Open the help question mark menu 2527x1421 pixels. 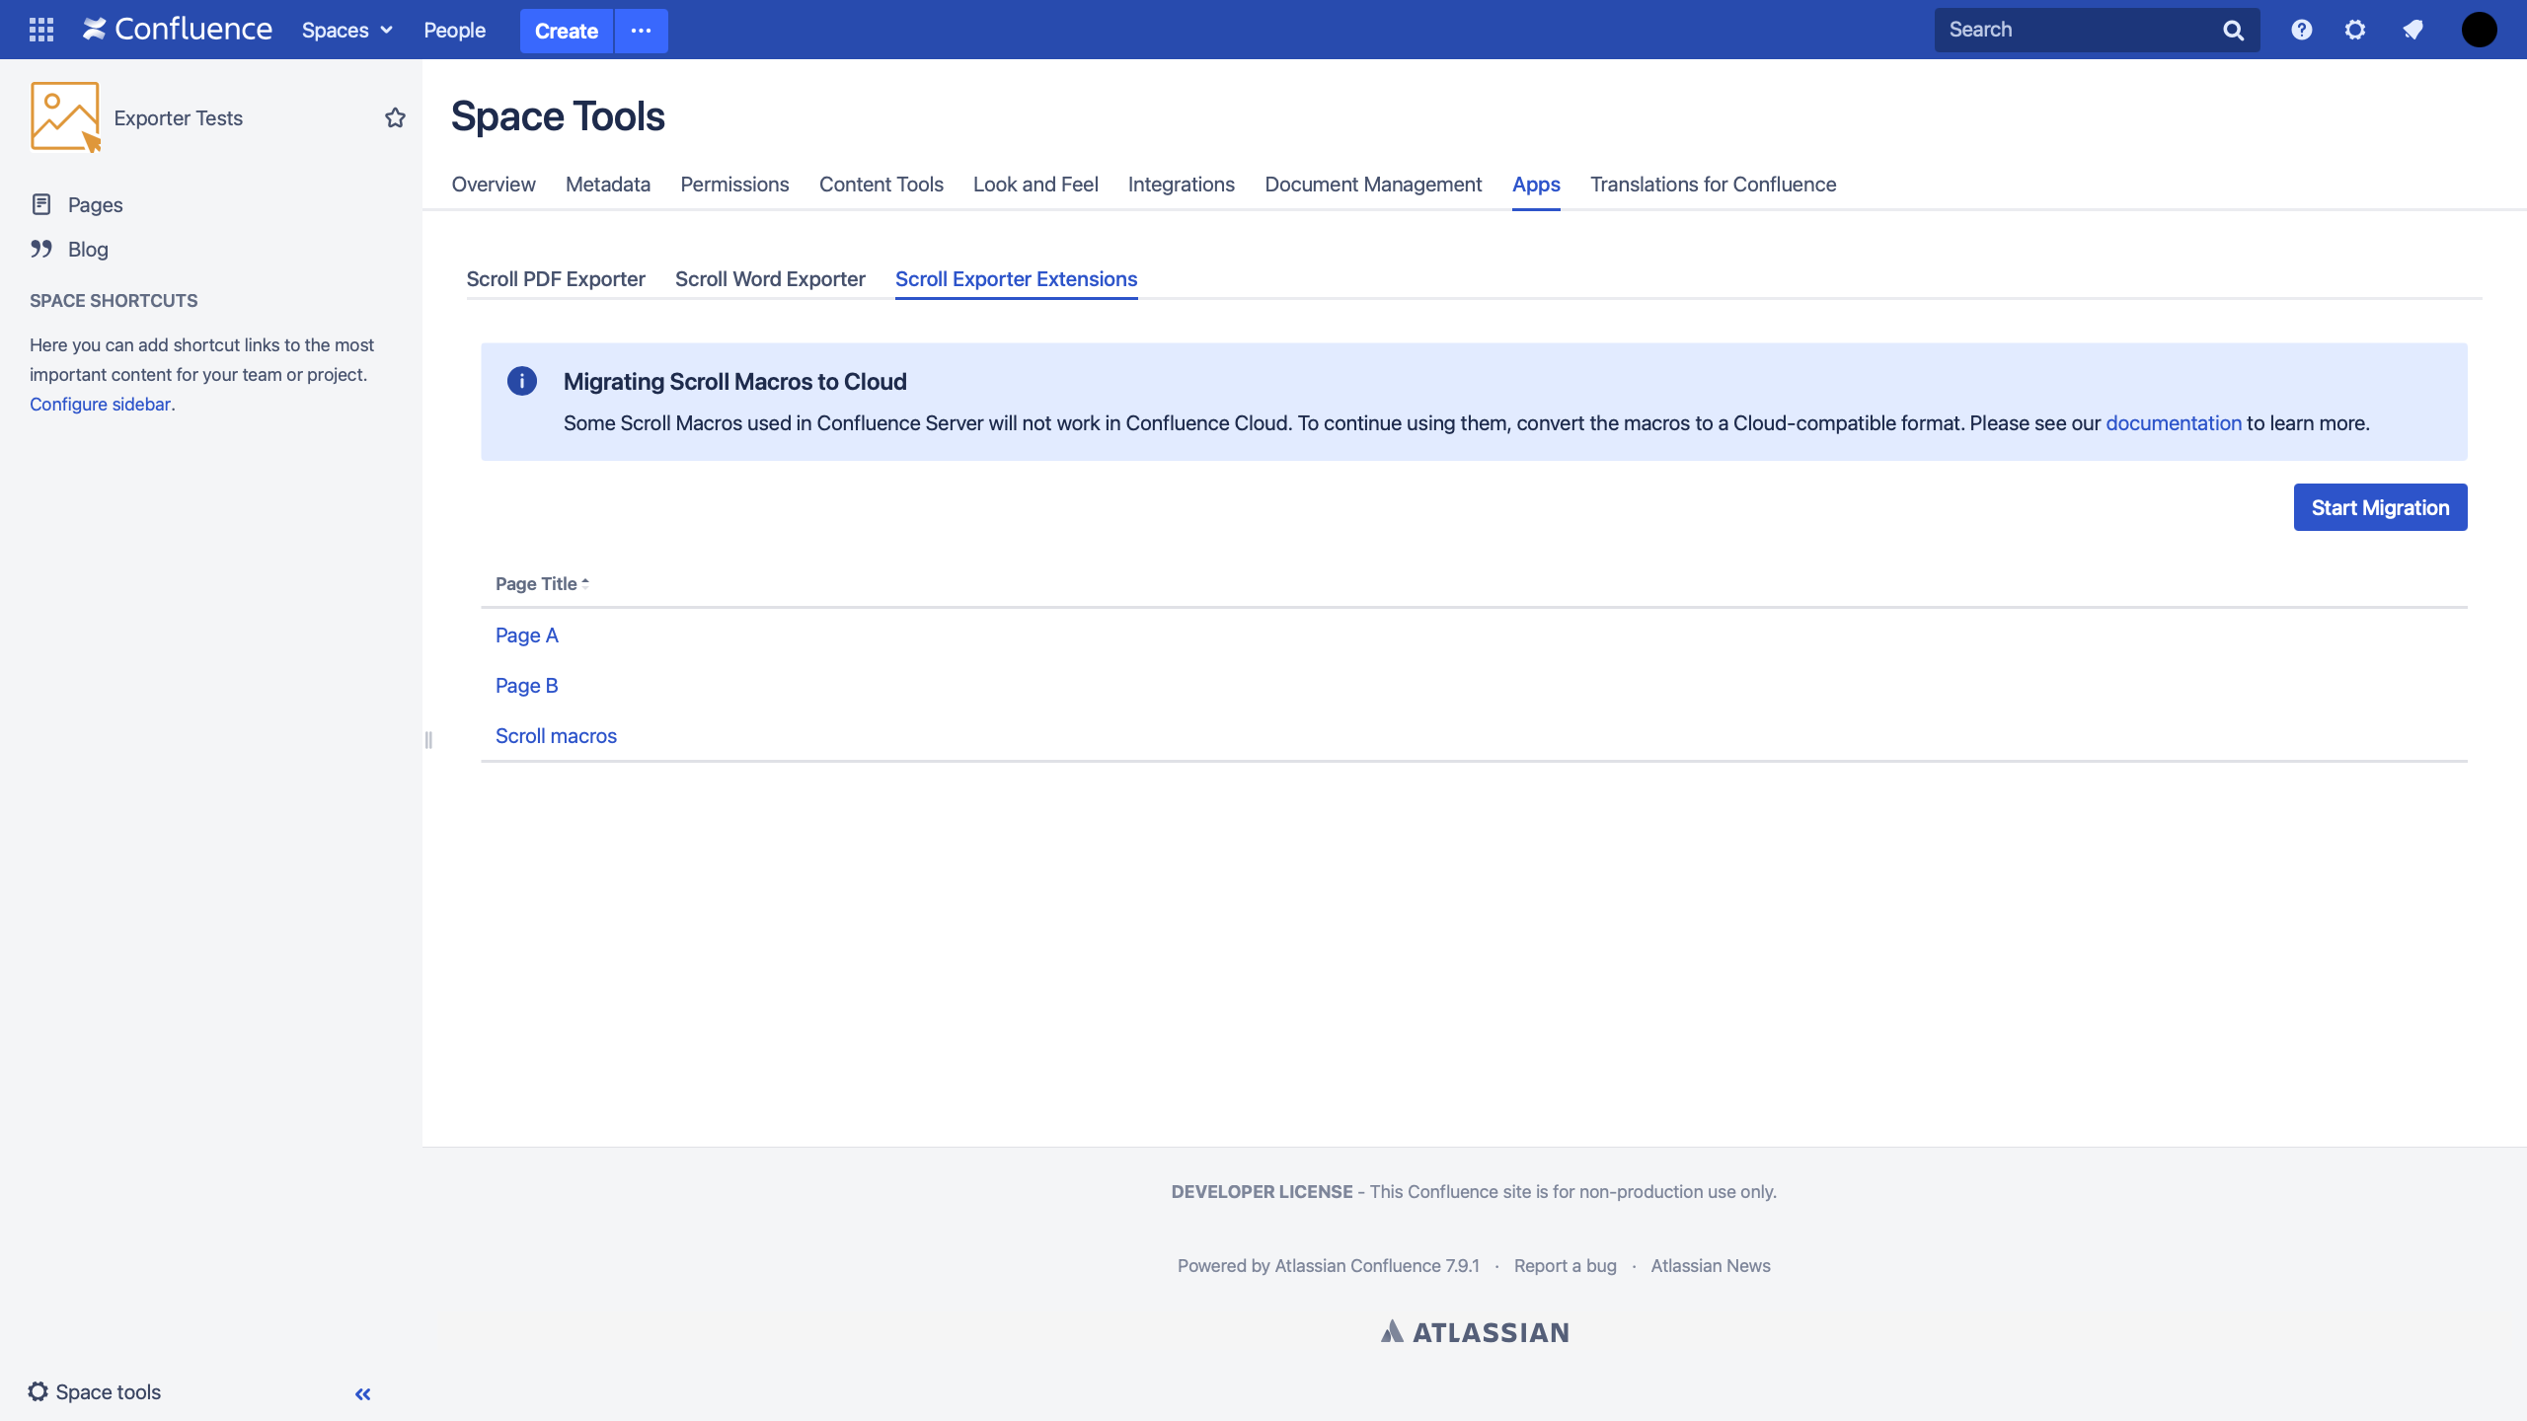2301,30
